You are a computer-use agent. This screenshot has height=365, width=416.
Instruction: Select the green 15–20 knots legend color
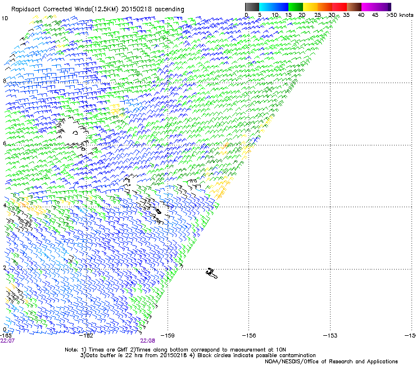(296, 7)
